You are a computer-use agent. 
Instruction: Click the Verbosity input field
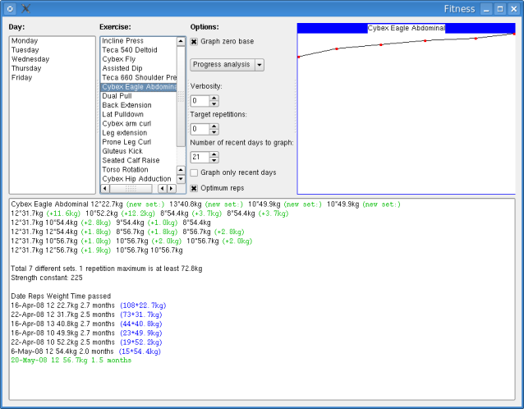coord(200,101)
